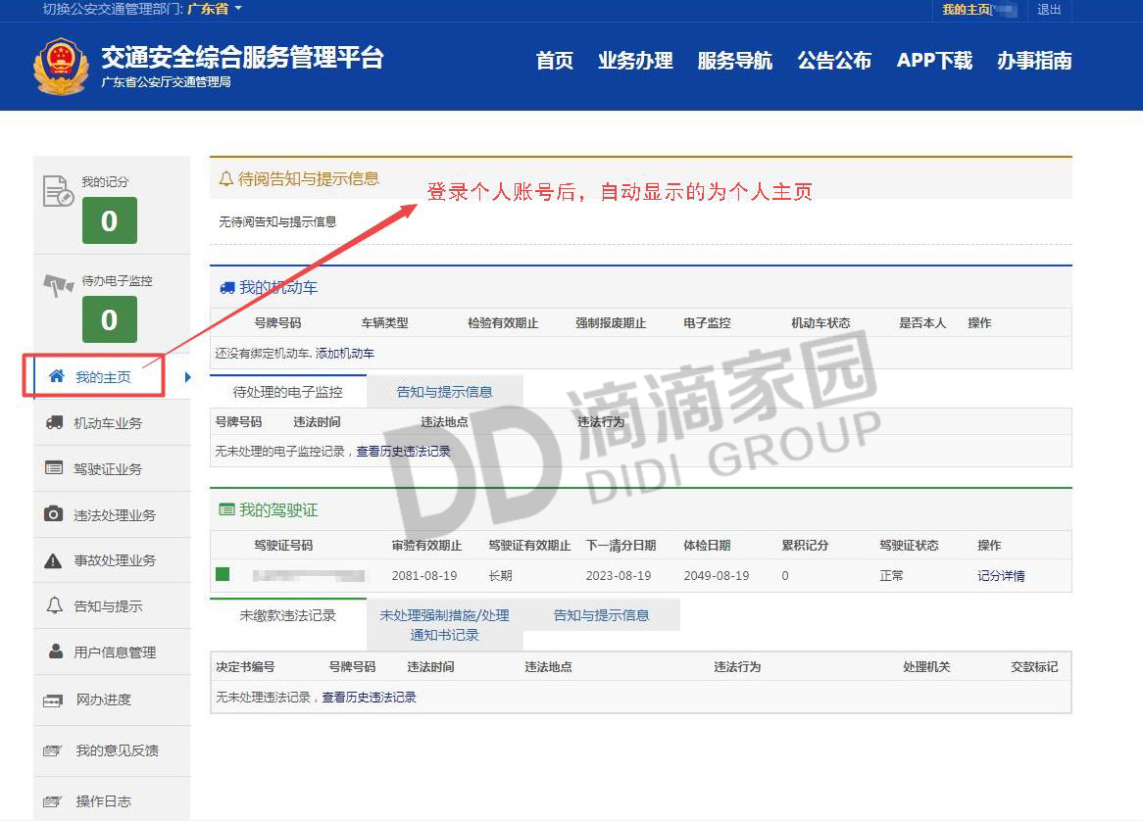Viewport: 1143px width, 821px height.
Task: Open 首页 in the top navigation
Action: click(555, 61)
